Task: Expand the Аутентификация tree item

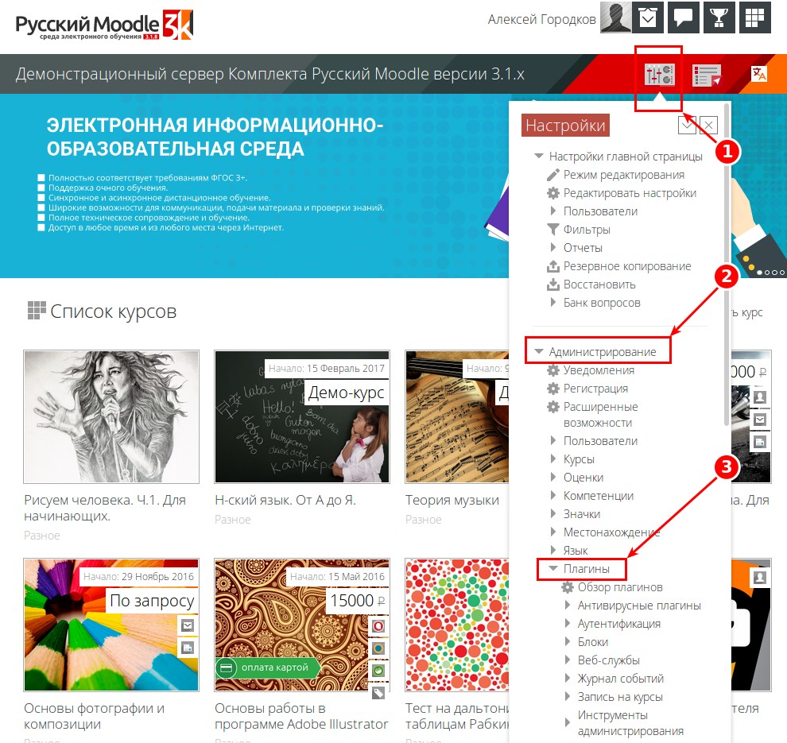Action: coord(568,624)
